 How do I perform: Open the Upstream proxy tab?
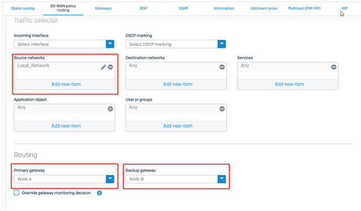[264, 8]
